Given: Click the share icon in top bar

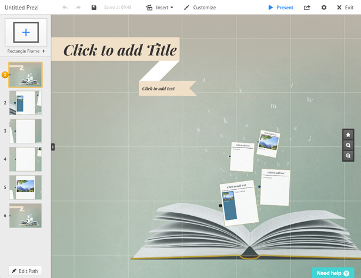Looking at the screenshot, I should (x=307, y=8).
